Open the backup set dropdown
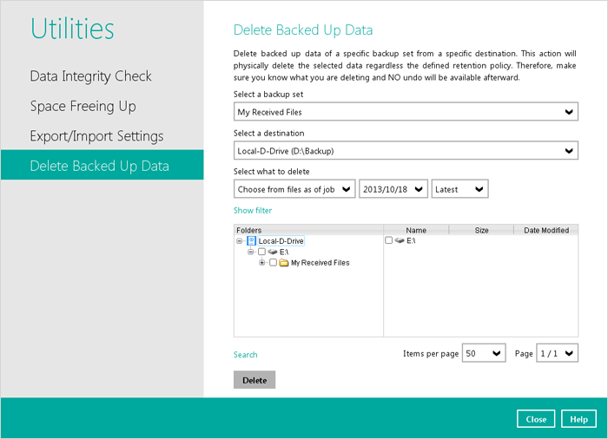Viewport: 608px width, 439px height. coord(406,112)
